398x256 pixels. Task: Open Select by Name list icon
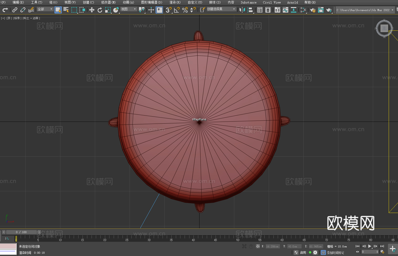click(x=66, y=10)
